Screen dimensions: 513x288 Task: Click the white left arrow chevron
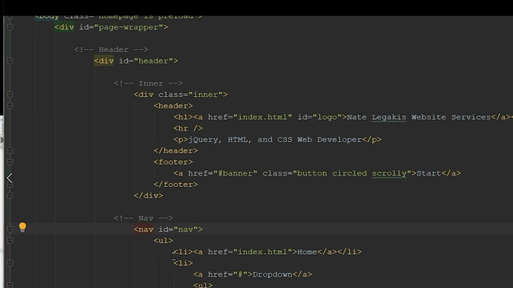point(9,178)
